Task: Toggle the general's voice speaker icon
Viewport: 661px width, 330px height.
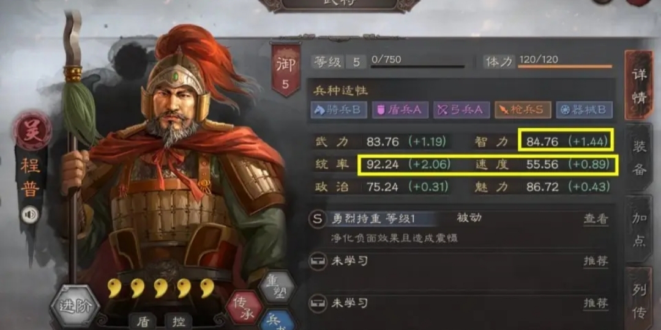Action: 30,215
